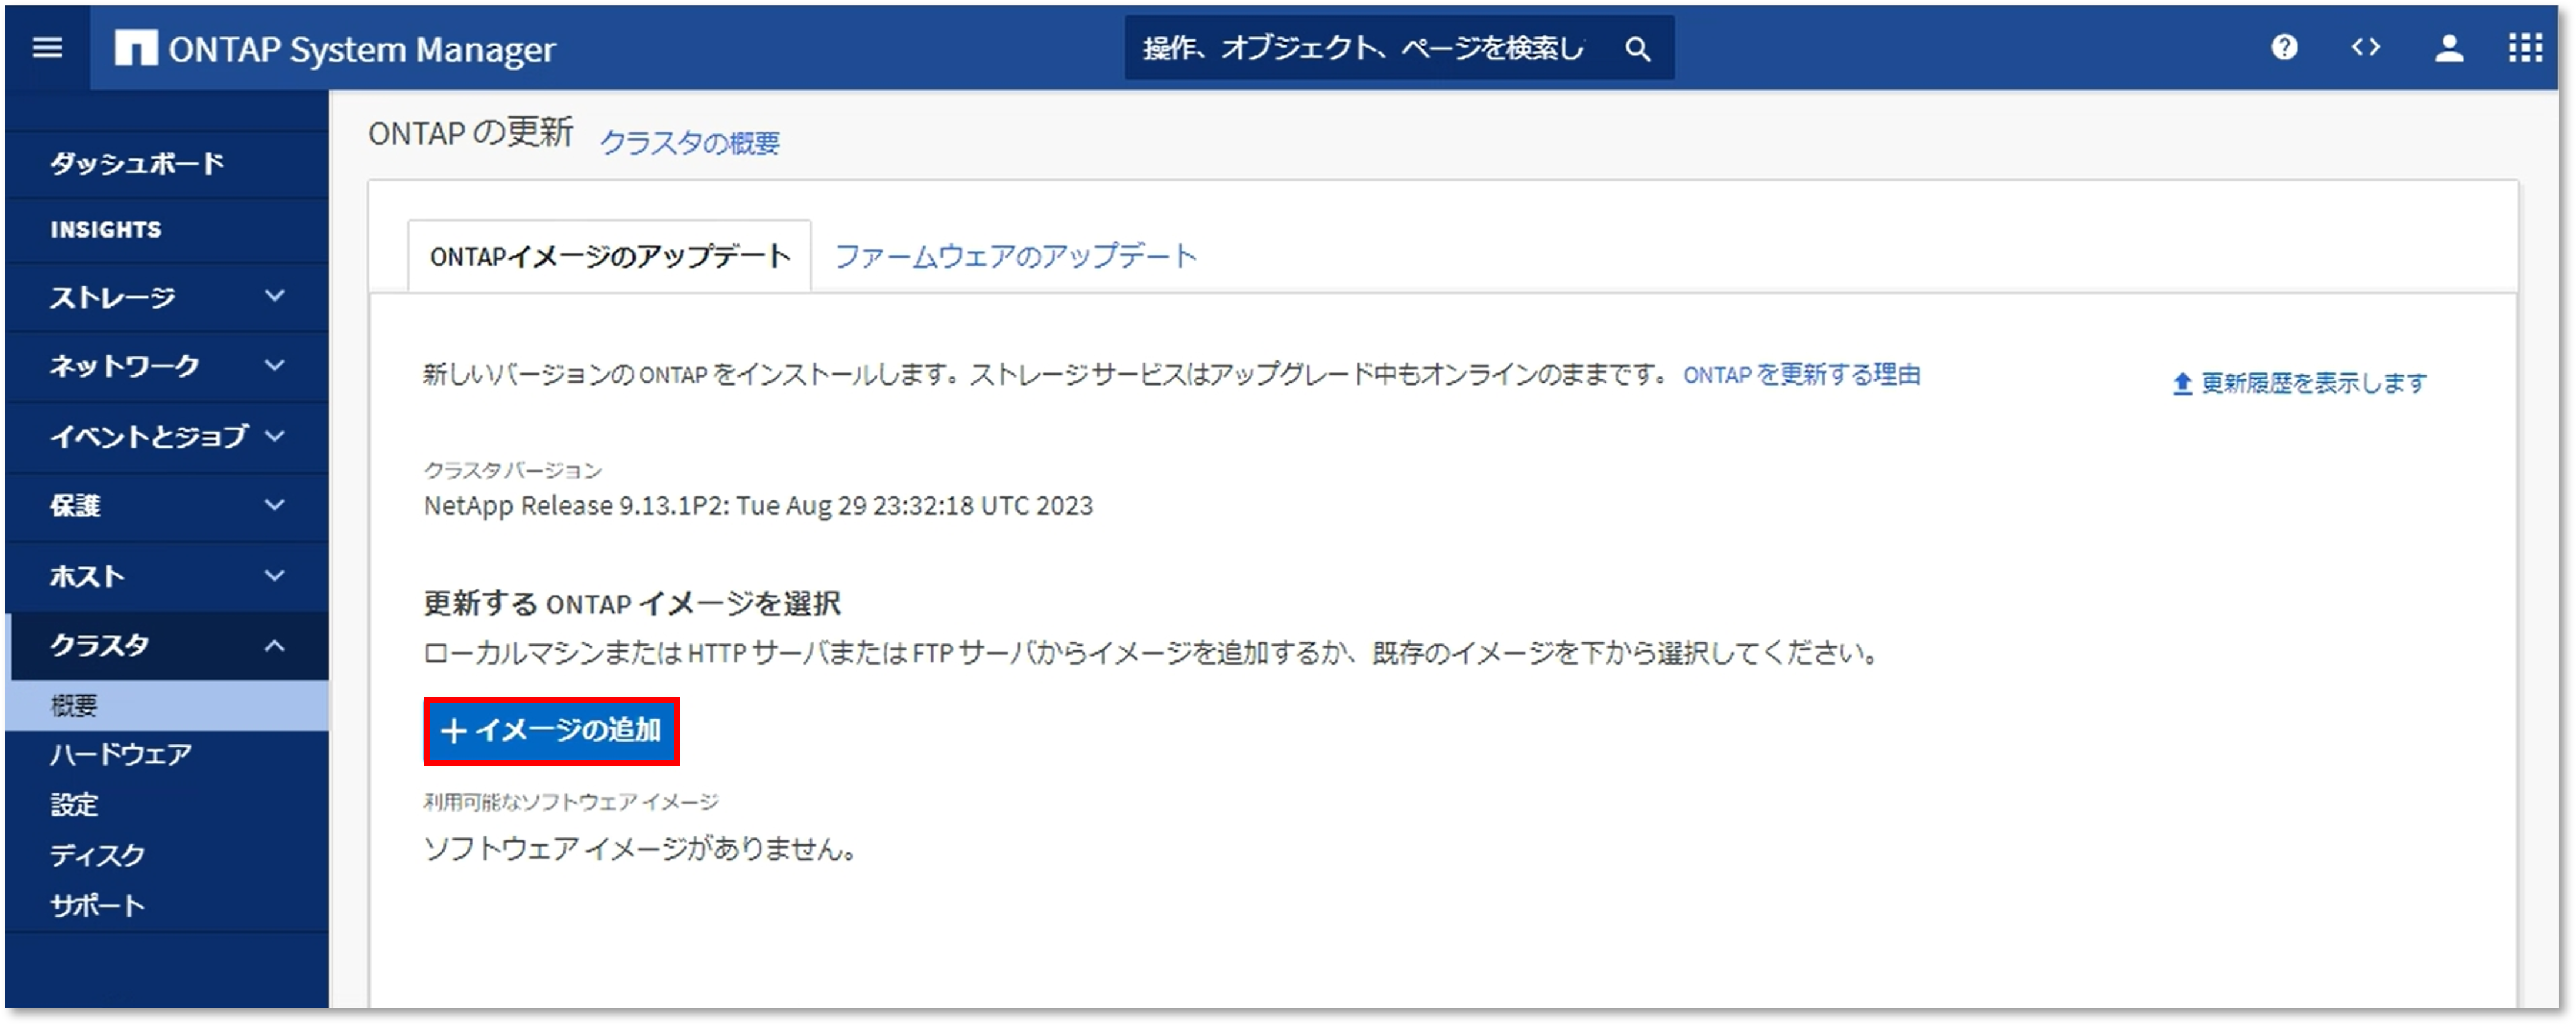Click the イメージの追加 button

(551, 732)
